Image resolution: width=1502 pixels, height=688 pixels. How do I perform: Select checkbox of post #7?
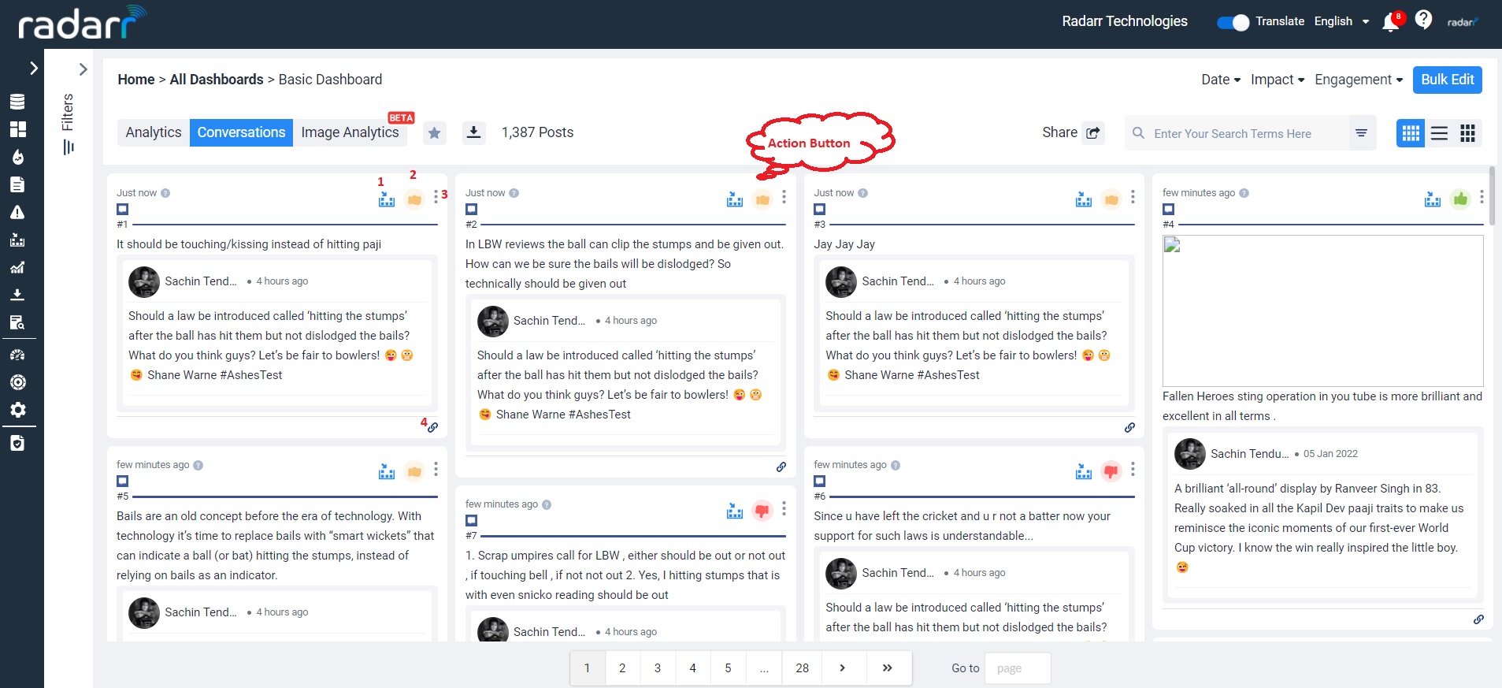(x=471, y=520)
